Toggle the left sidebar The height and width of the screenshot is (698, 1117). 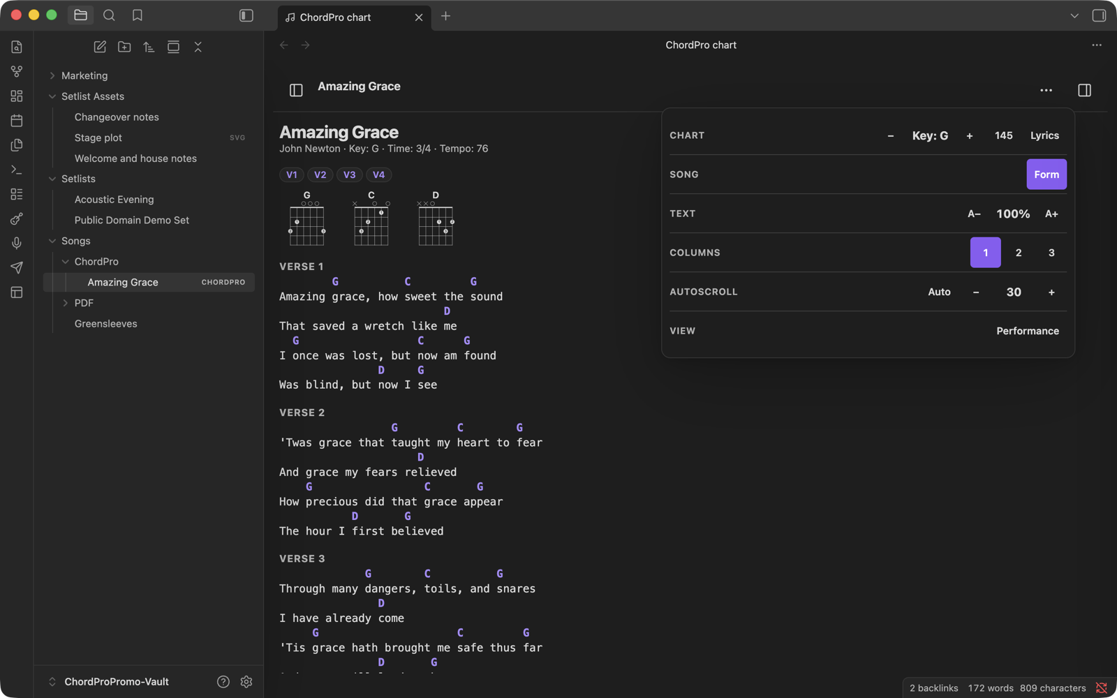(x=246, y=15)
